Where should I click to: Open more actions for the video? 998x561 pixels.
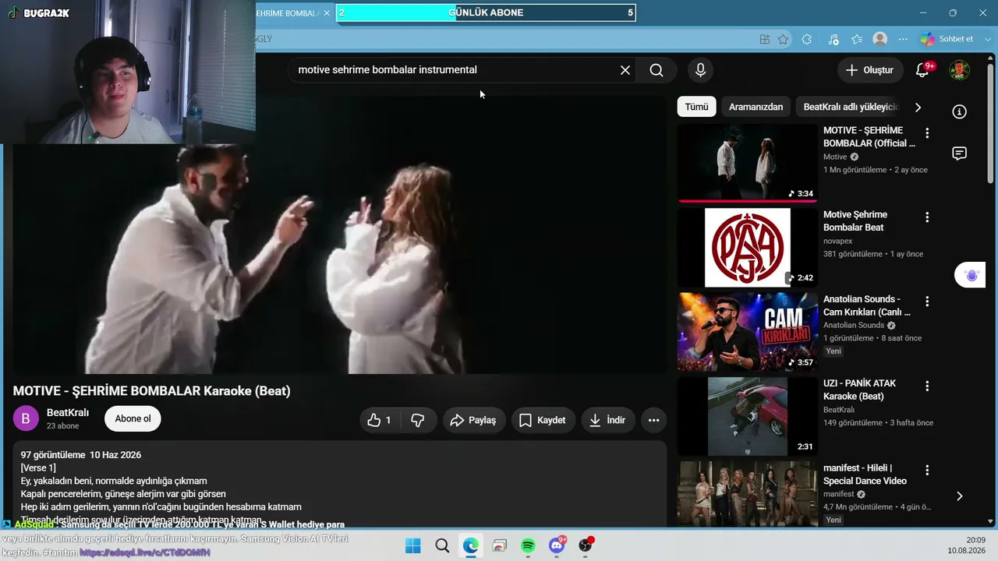(653, 420)
